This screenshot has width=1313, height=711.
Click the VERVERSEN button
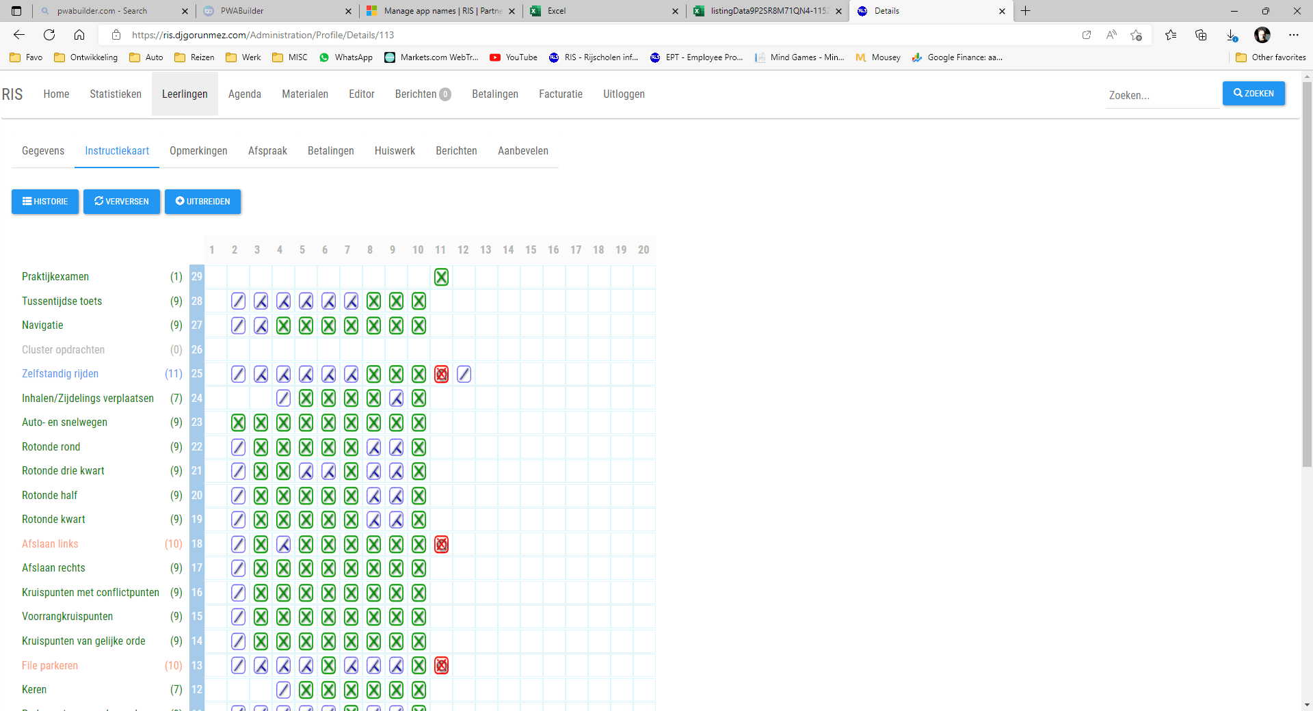click(122, 202)
